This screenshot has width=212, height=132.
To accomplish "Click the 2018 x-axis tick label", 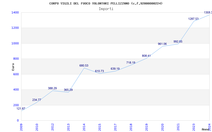I will pos(131,127).
